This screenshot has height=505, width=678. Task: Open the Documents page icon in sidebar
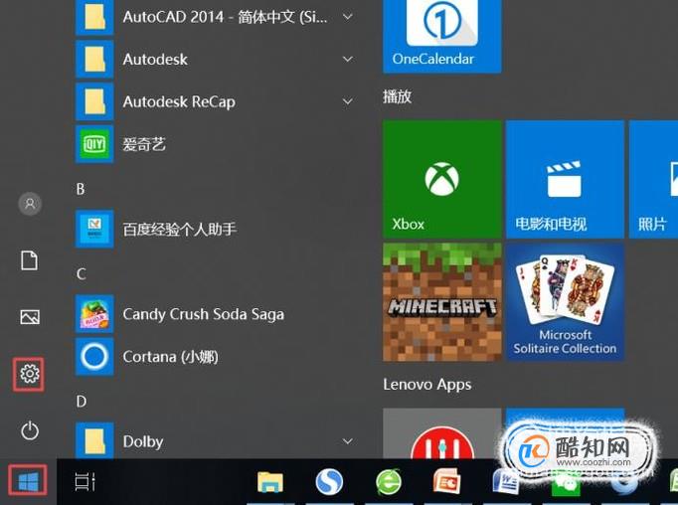point(30,260)
